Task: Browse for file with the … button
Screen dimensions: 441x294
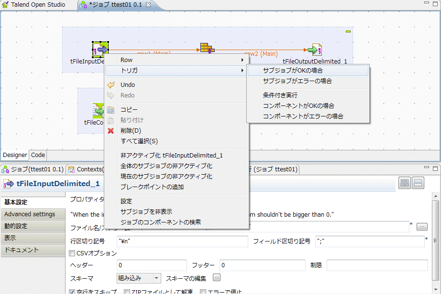Action: click(422, 226)
